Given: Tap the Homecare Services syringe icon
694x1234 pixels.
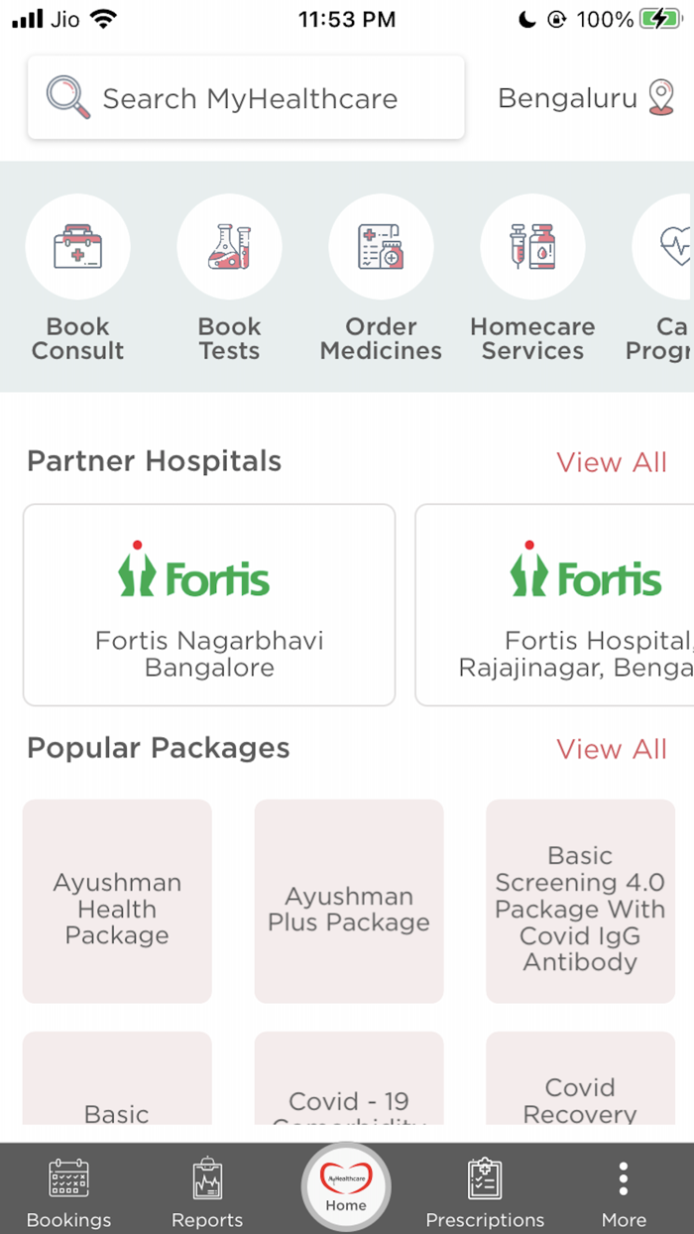Looking at the screenshot, I should pyautogui.click(x=532, y=247).
